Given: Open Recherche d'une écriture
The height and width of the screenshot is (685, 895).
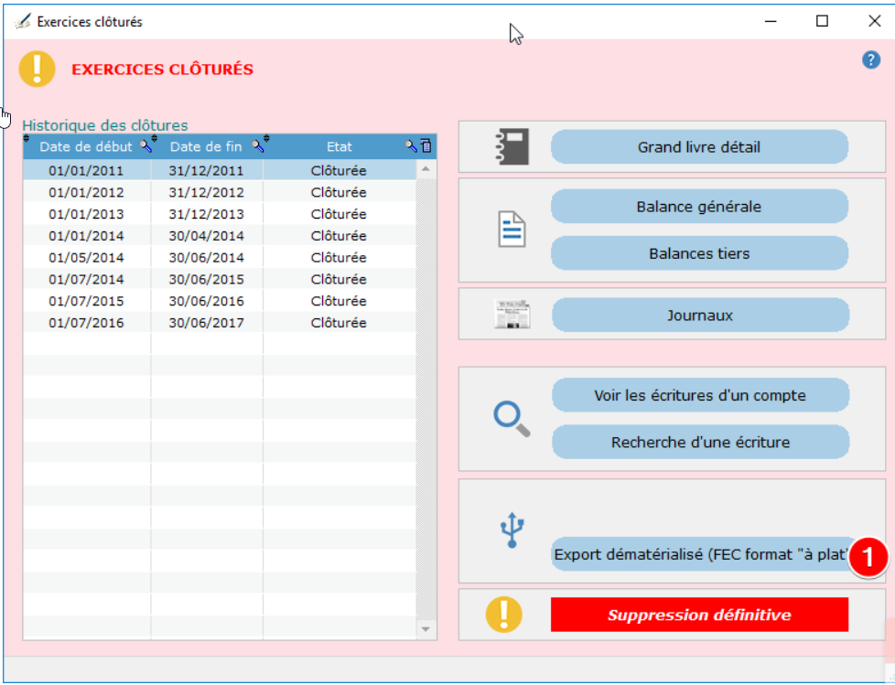Looking at the screenshot, I should (700, 443).
